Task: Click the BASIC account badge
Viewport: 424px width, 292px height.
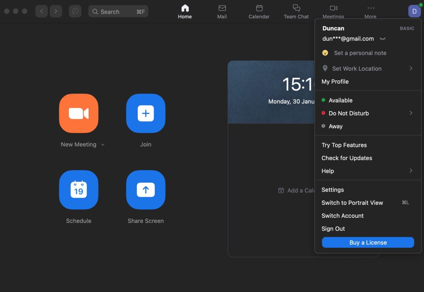Action: pos(407,29)
